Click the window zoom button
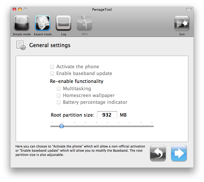This screenshot has width=204, height=182. point(25,10)
